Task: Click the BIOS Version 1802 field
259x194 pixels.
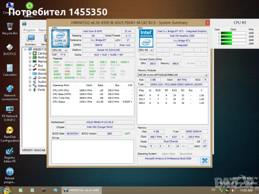Action: point(110,133)
